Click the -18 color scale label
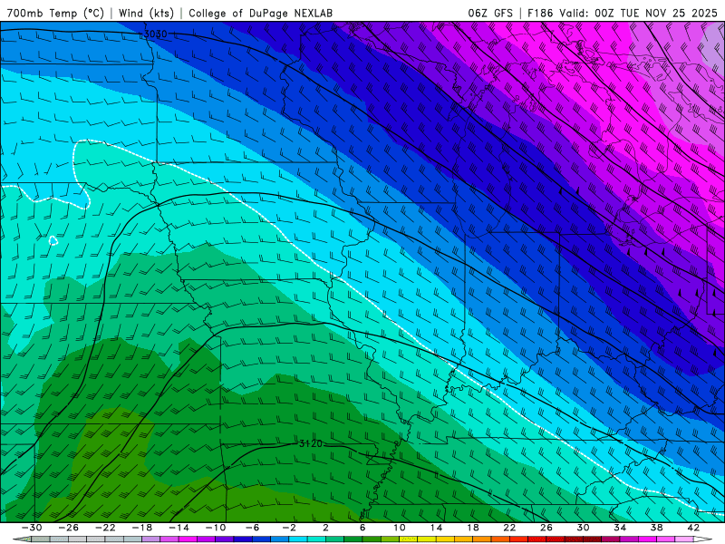This screenshot has height=544, width=725. point(142,528)
